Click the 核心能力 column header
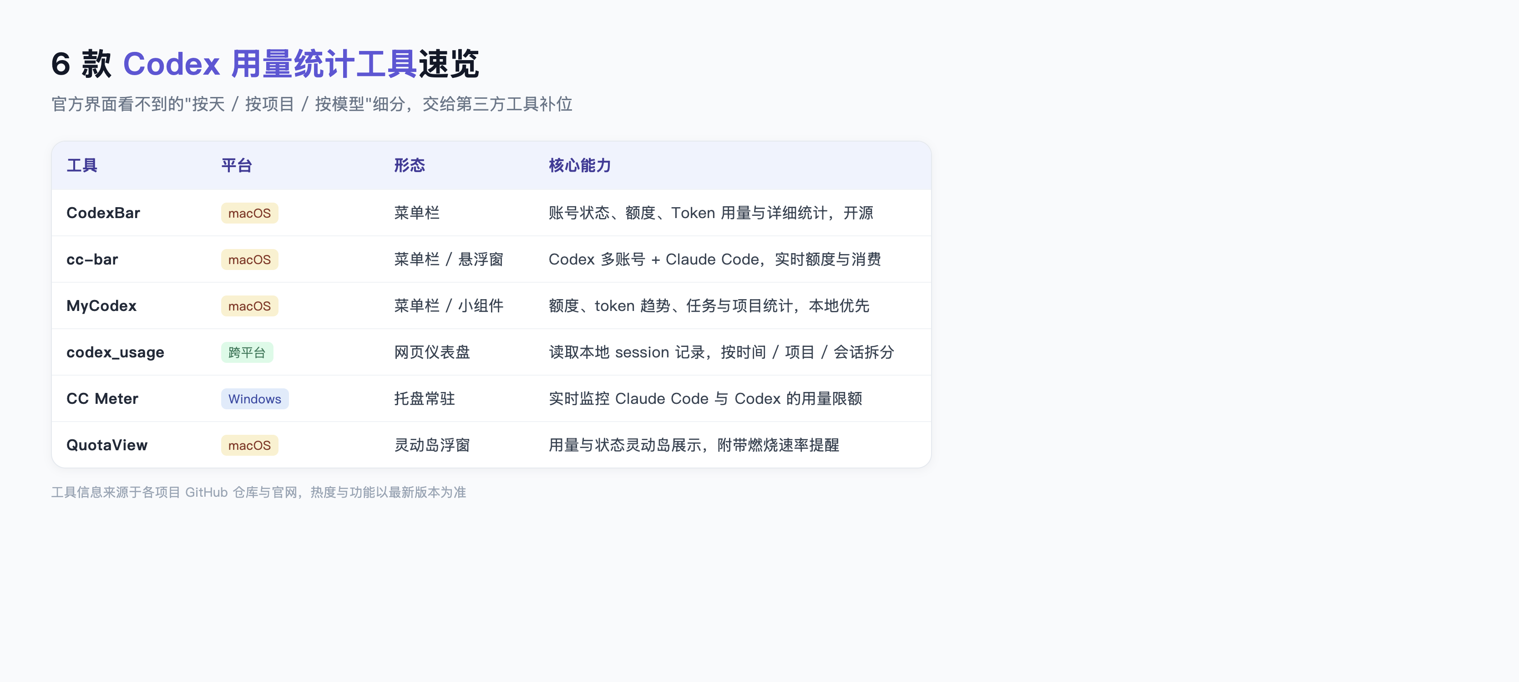The image size is (1519, 682). click(x=580, y=165)
